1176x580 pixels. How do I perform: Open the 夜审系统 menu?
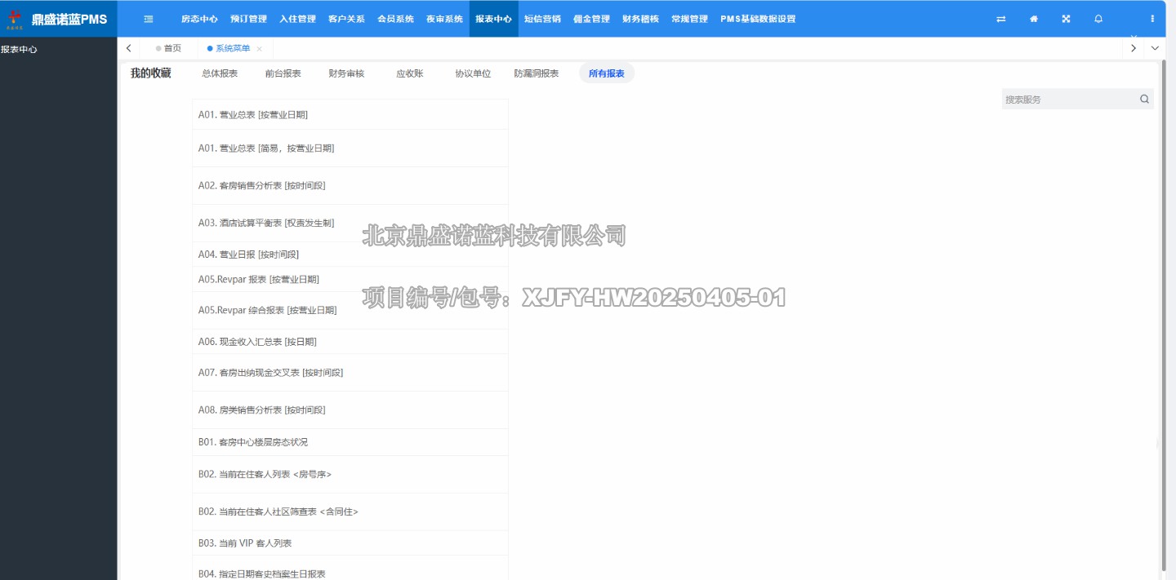[x=444, y=19]
